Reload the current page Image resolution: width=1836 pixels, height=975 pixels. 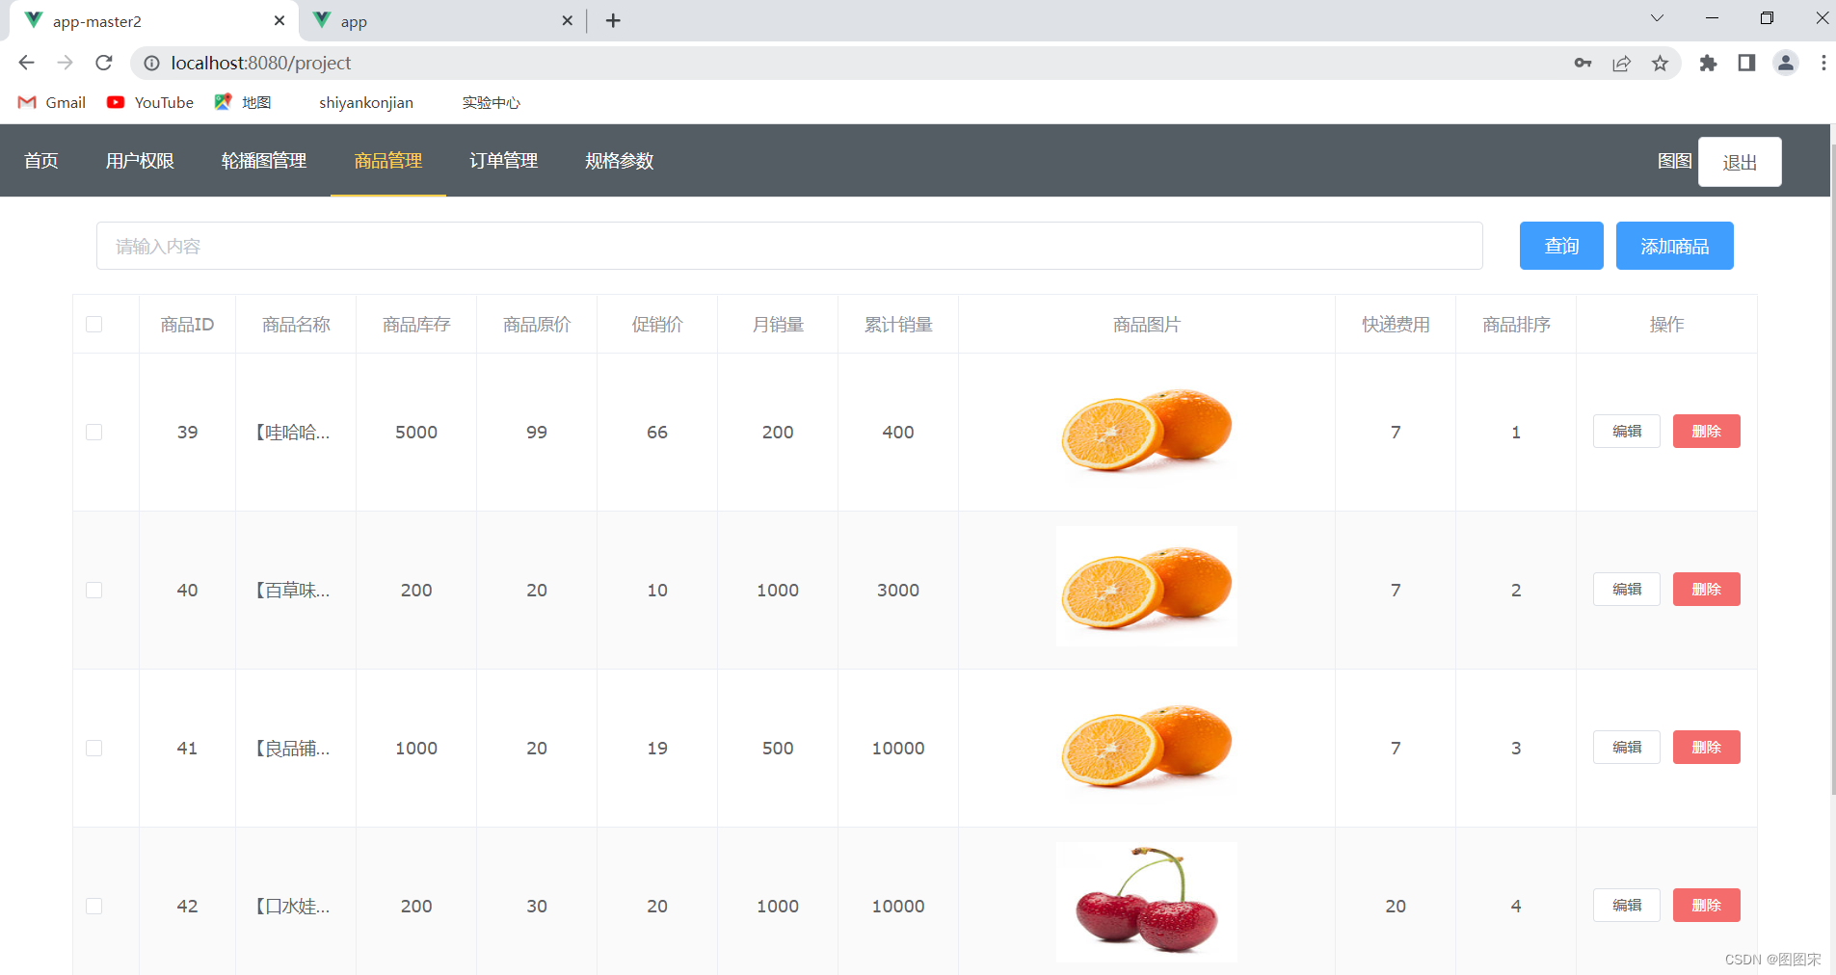(x=104, y=63)
